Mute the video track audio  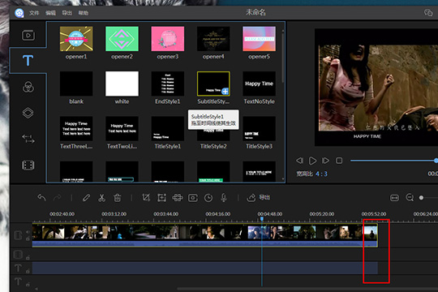(x=28, y=232)
